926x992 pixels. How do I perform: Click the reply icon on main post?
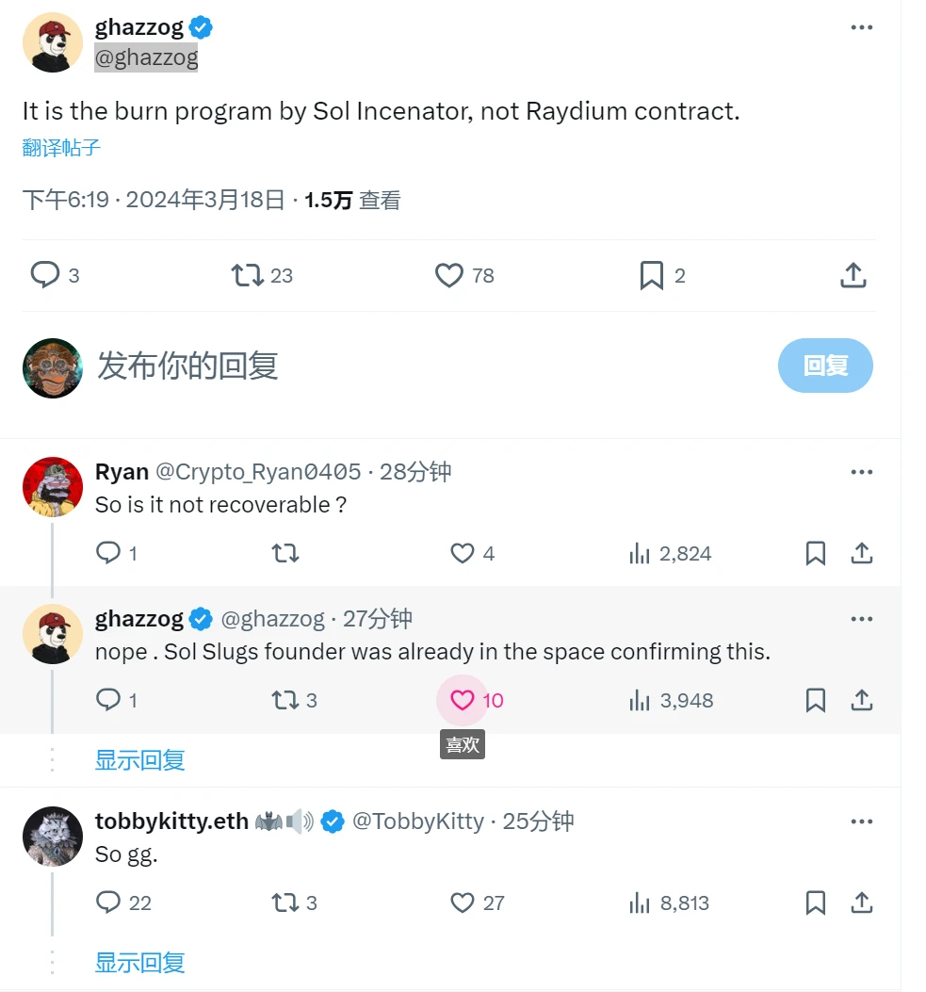(45, 275)
